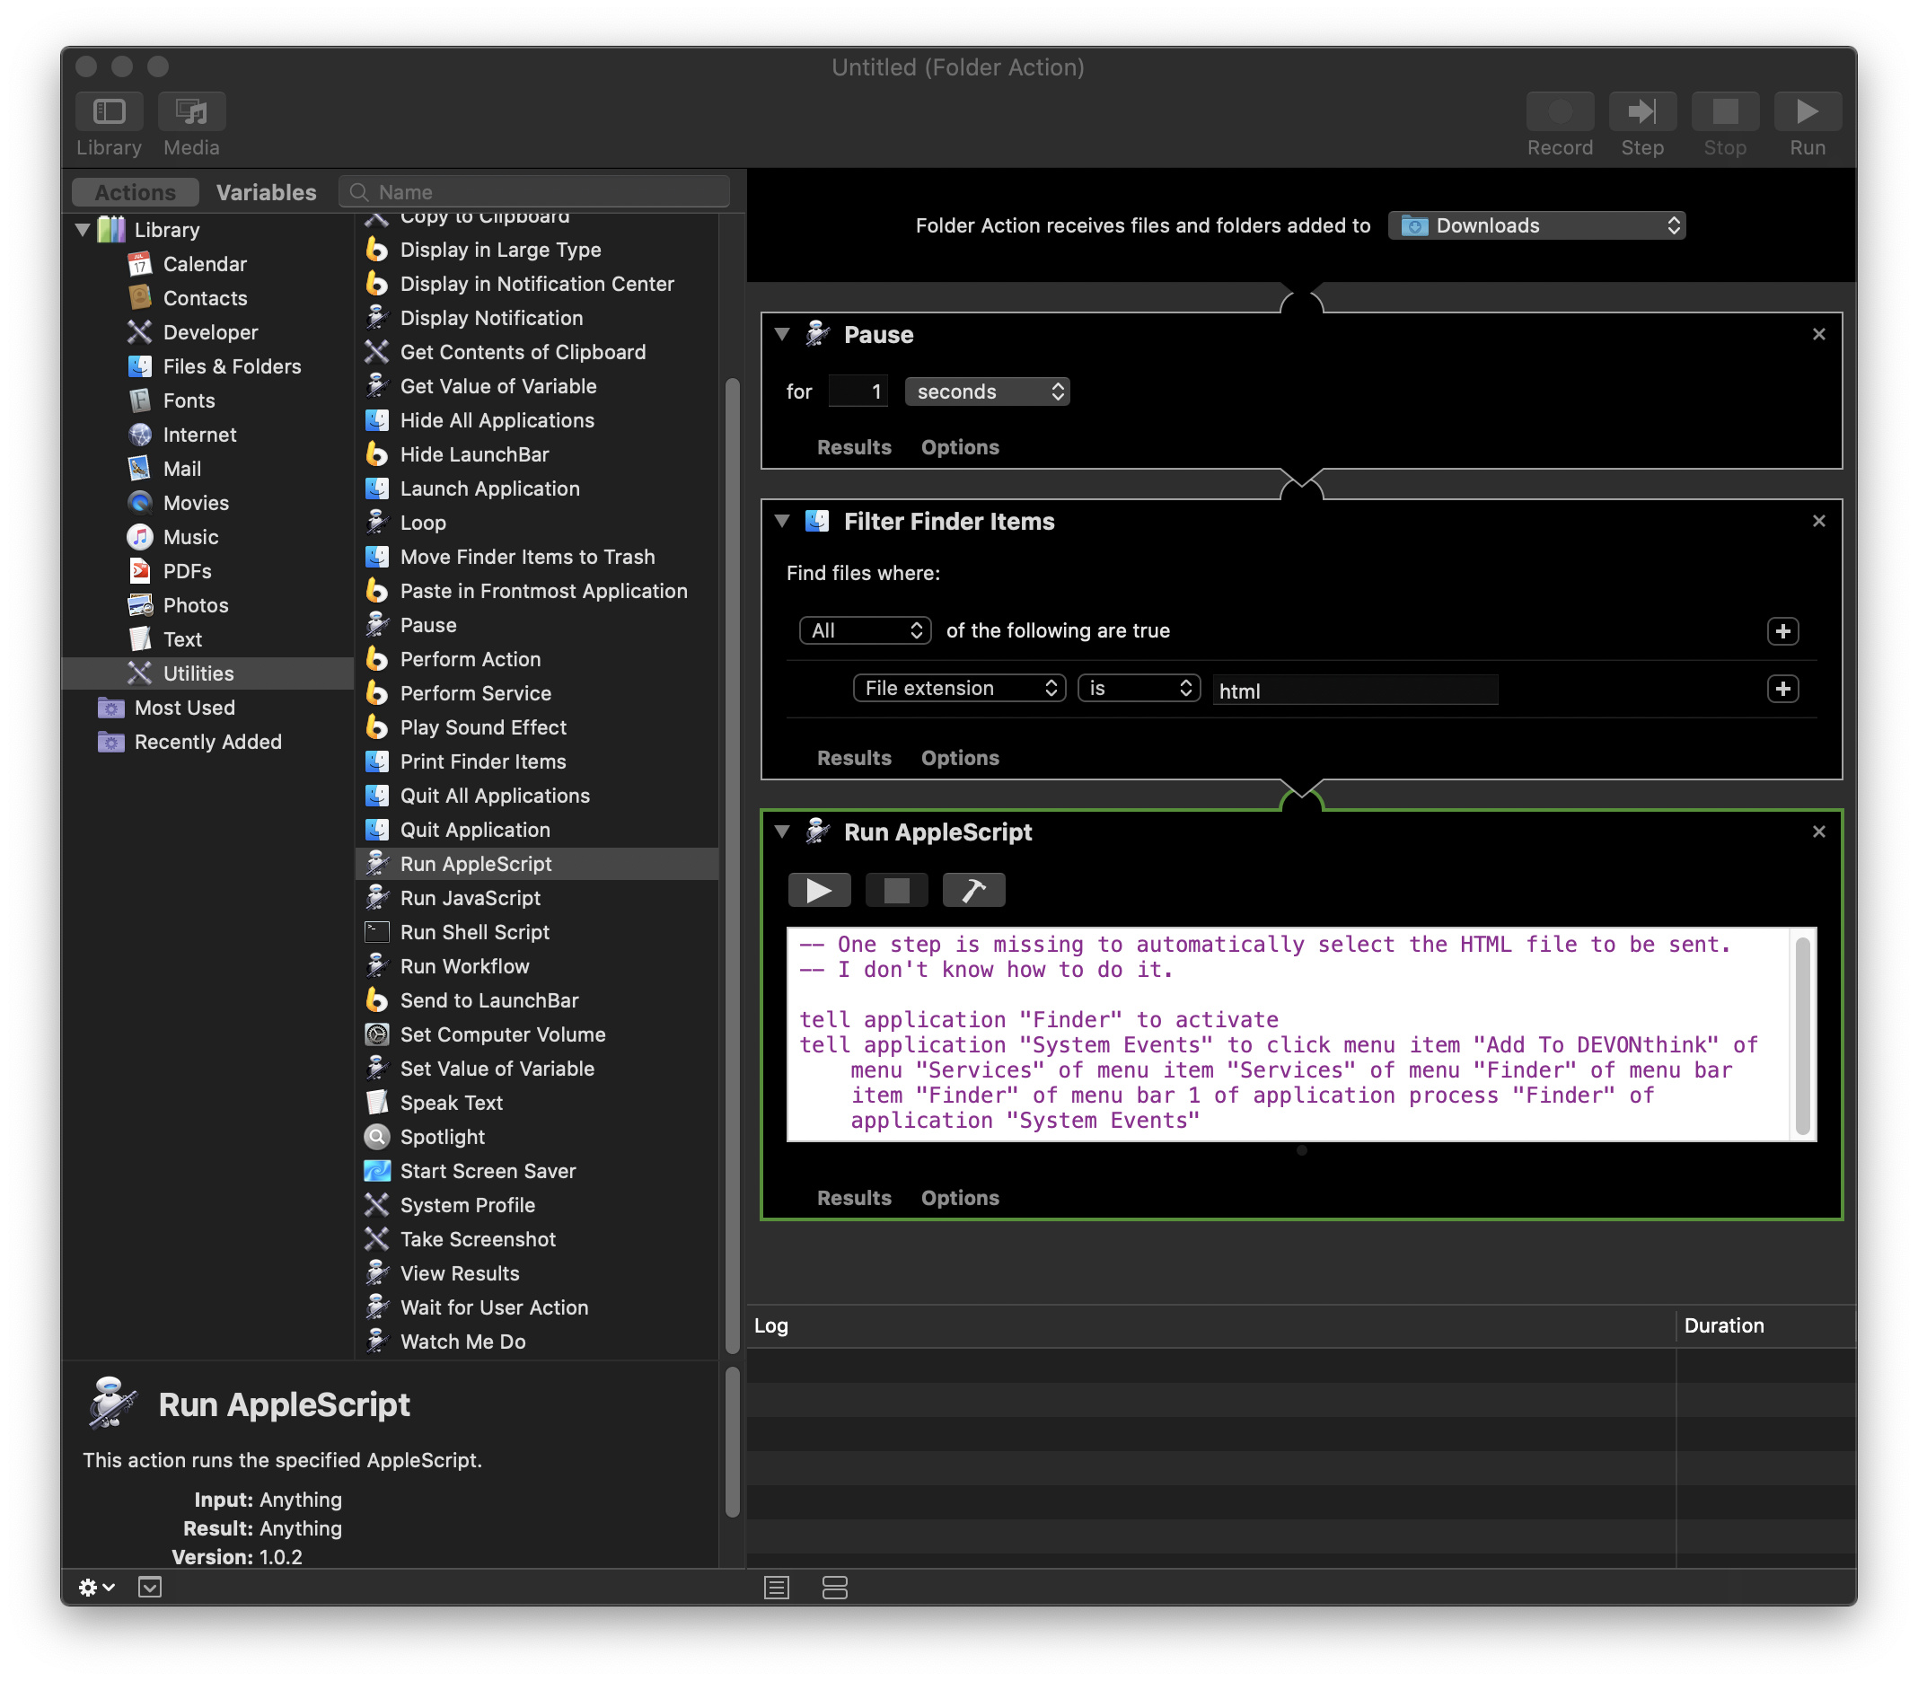The width and height of the screenshot is (1918, 1681).
Task: Switch to the Variables tab
Action: pyautogui.click(x=267, y=191)
